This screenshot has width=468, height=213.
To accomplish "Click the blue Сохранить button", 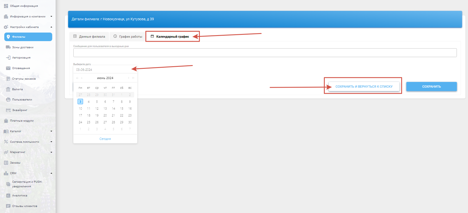I will (x=431, y=87).
